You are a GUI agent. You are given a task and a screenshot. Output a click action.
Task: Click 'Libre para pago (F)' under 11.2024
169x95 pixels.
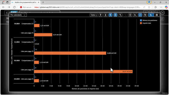pos(27,51)
